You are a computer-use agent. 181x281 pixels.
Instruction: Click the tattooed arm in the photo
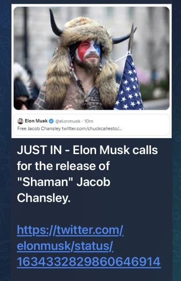pyautogui.click(x=40, y=97)
